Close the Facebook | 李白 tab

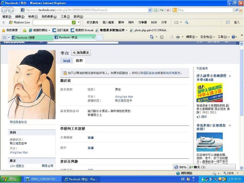[93, 37]
